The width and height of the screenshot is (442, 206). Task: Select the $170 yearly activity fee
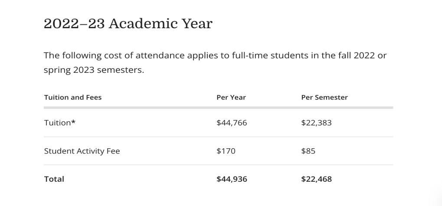pos(226,151)
